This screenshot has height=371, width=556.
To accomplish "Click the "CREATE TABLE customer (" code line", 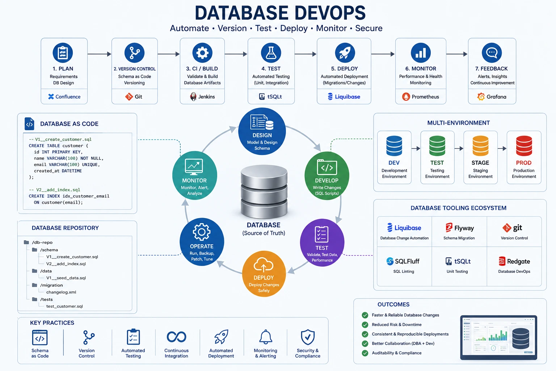I will coord(59,146).
